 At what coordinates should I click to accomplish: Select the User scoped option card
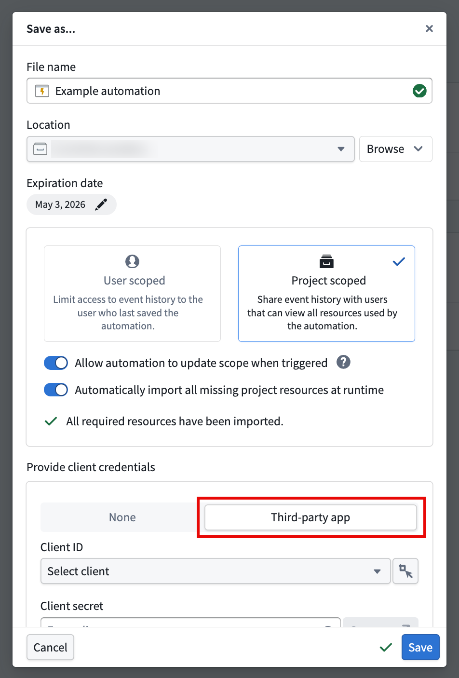[132, 294]
